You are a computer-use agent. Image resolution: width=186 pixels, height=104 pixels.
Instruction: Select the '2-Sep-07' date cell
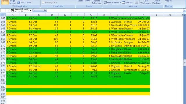pos(143,73)
